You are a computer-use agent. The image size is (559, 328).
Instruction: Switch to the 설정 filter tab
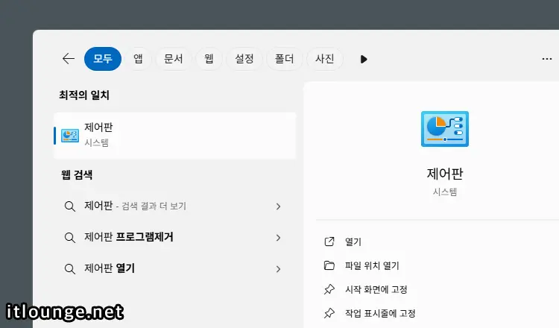pyautogui.click(x=244, y=58)
